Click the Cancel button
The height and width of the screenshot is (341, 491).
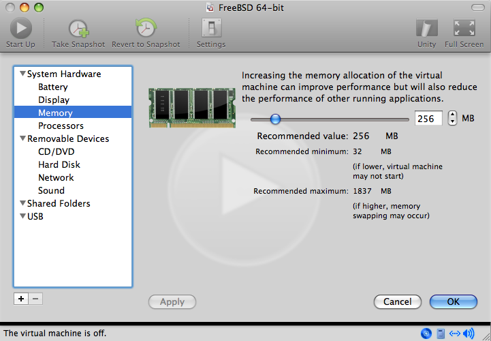397,301
